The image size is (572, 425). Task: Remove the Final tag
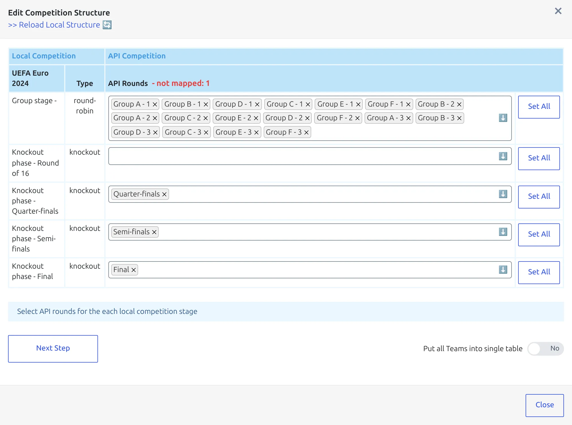[134, 270]
